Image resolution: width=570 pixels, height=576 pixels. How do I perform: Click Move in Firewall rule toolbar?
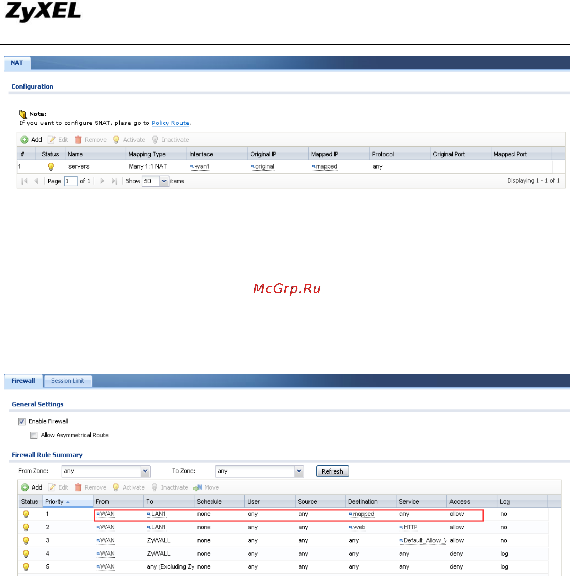pyautogui.click(x=206, y=487)
